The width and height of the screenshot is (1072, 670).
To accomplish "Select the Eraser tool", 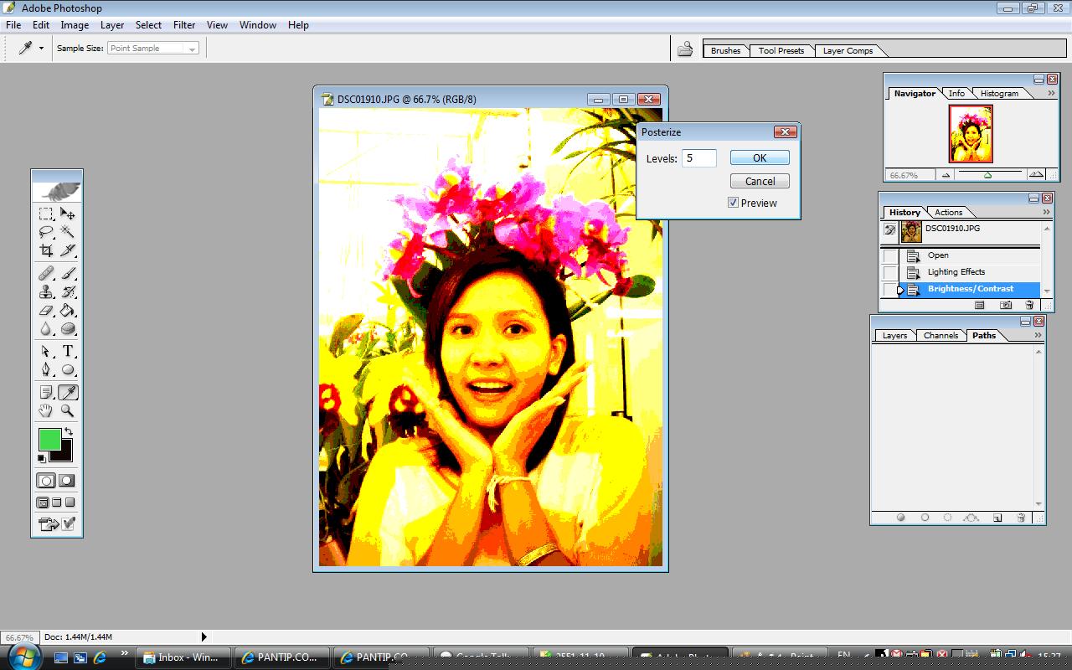I will (46, 311).
